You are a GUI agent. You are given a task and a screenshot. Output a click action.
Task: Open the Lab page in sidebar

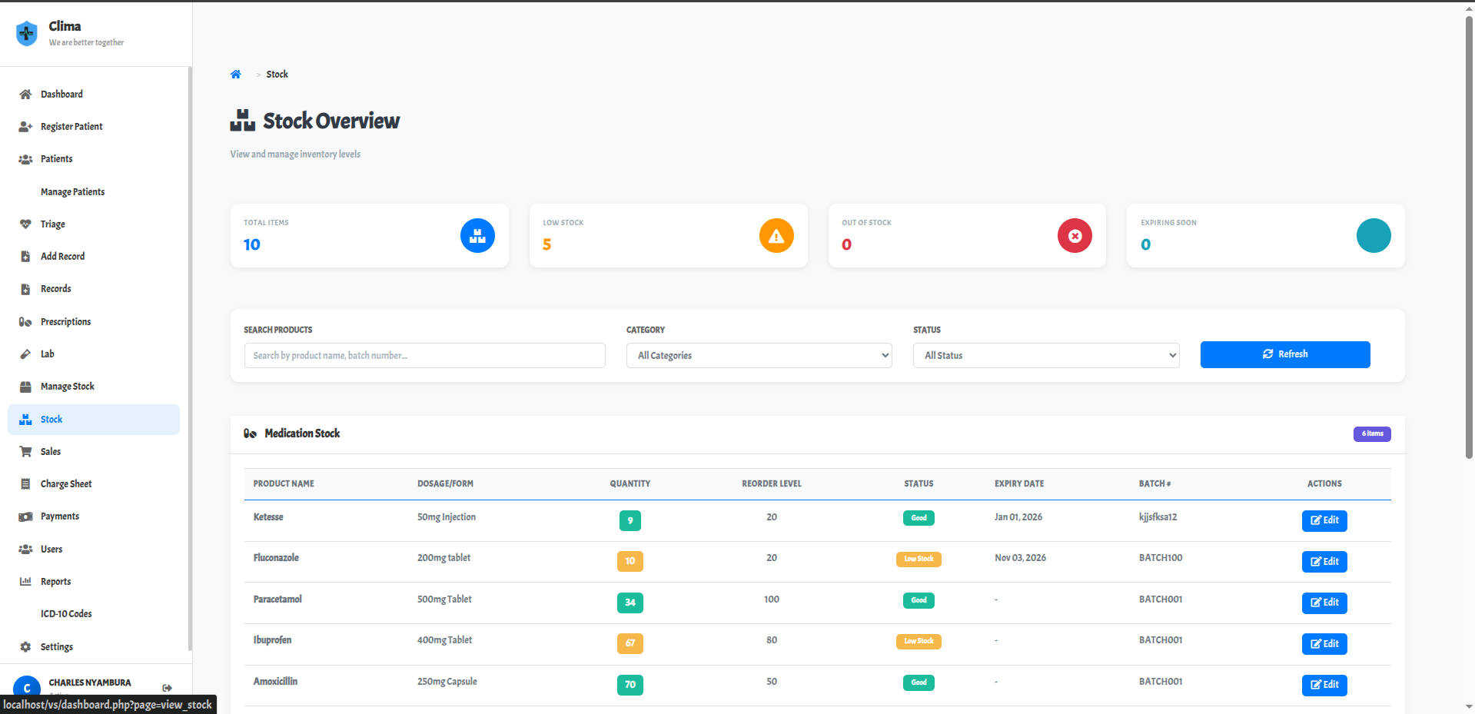coord(48,354)
